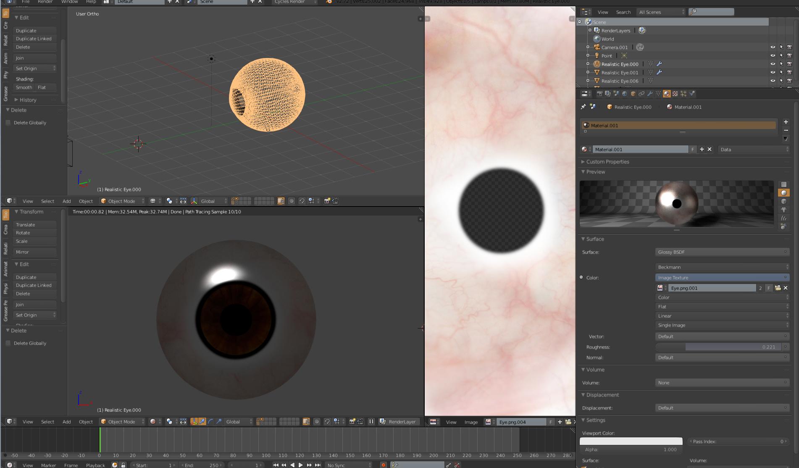Toggle visibility eye of Realistic Eye.001

click(773, 72)
